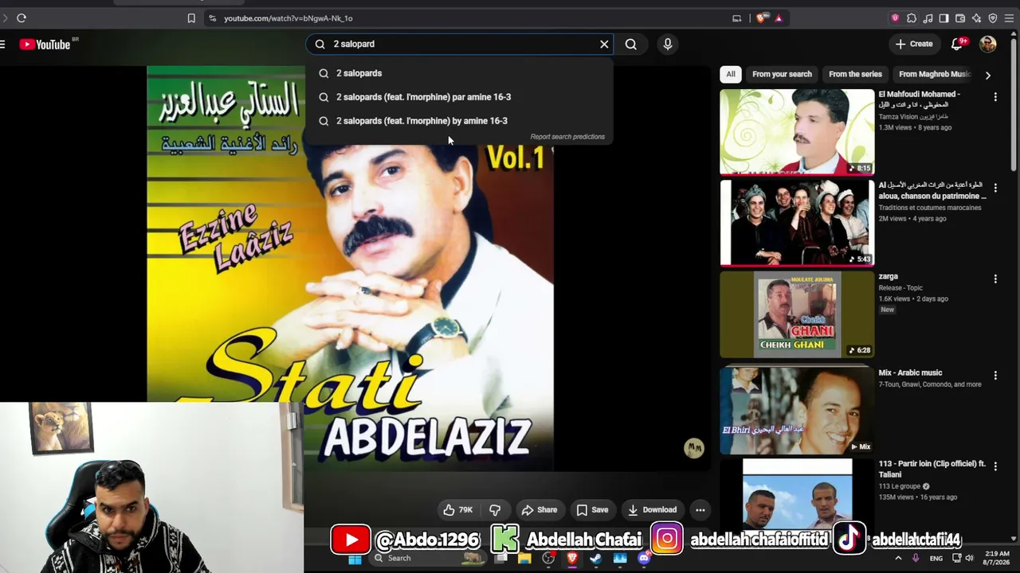Clear the search box with the X
Screen dimensions: 1020x573
pos(604,45)
